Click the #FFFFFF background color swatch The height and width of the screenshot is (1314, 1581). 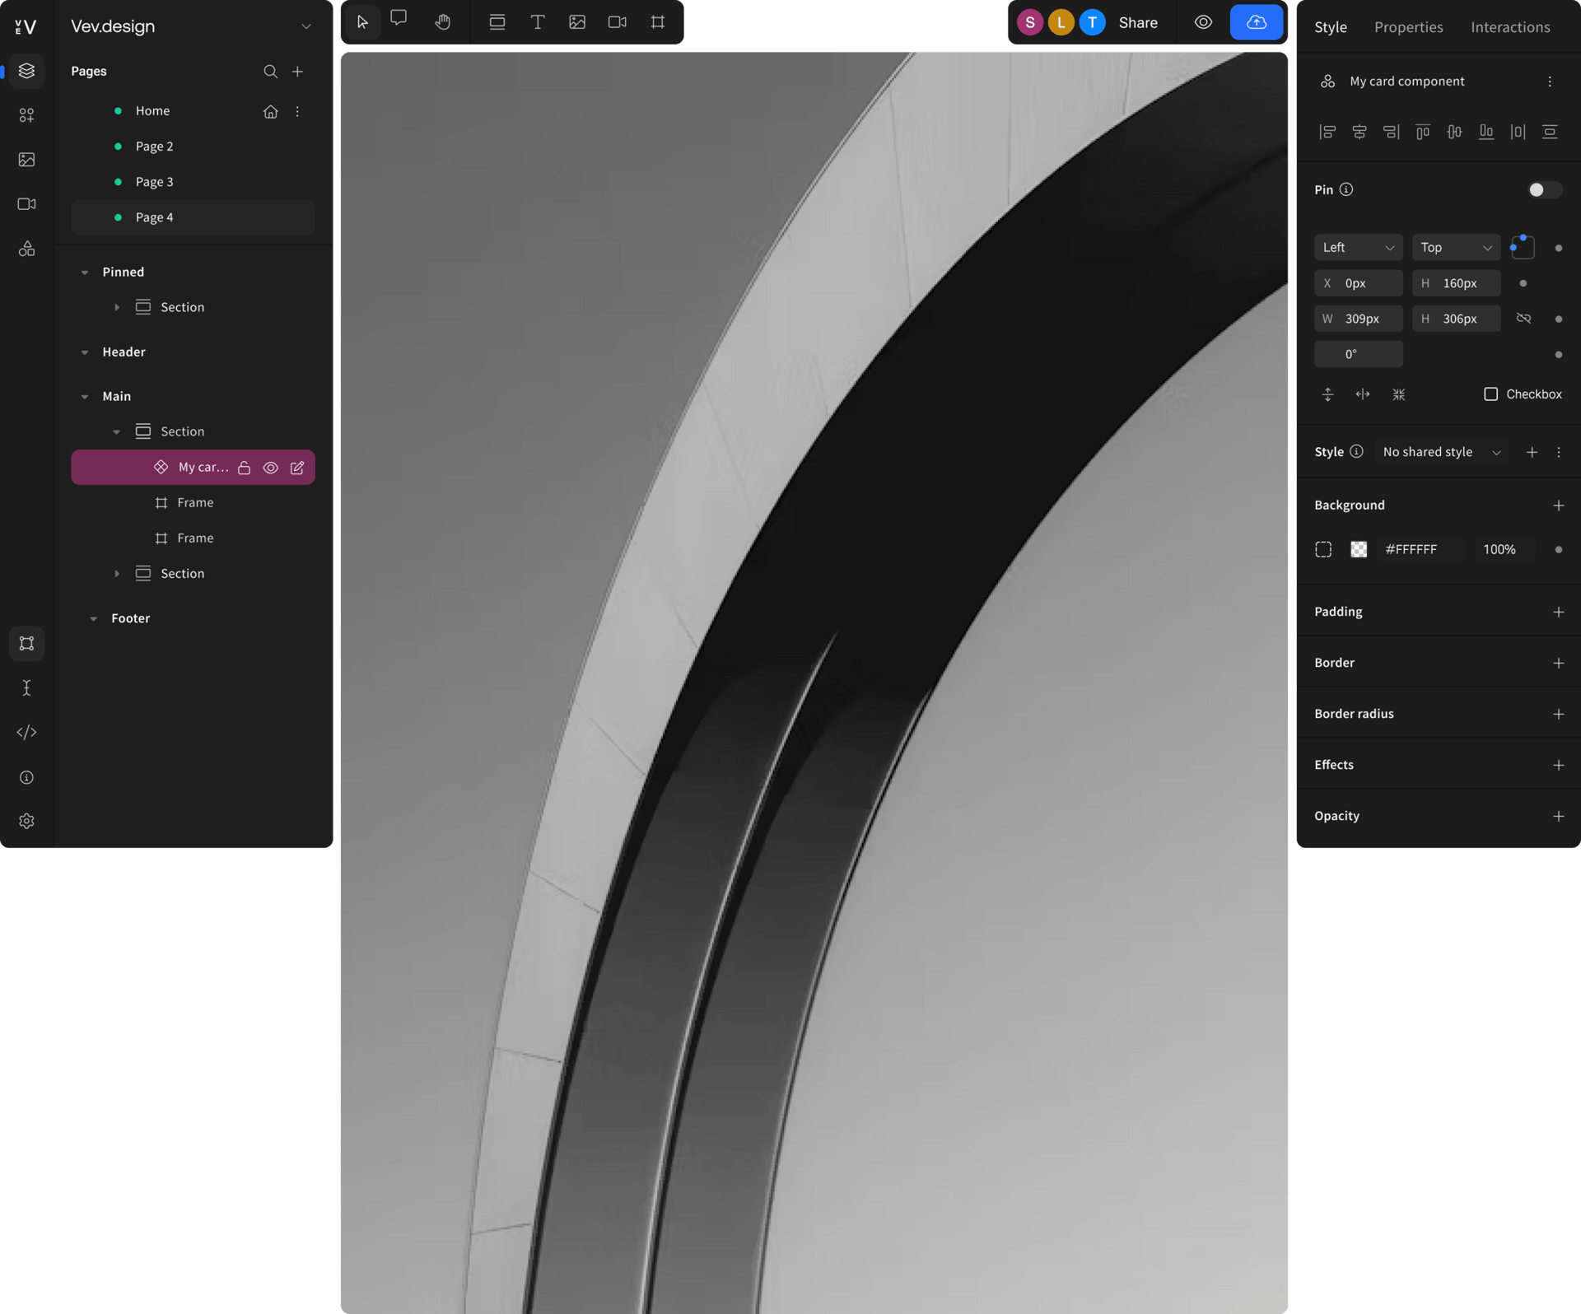(1359, 548)
